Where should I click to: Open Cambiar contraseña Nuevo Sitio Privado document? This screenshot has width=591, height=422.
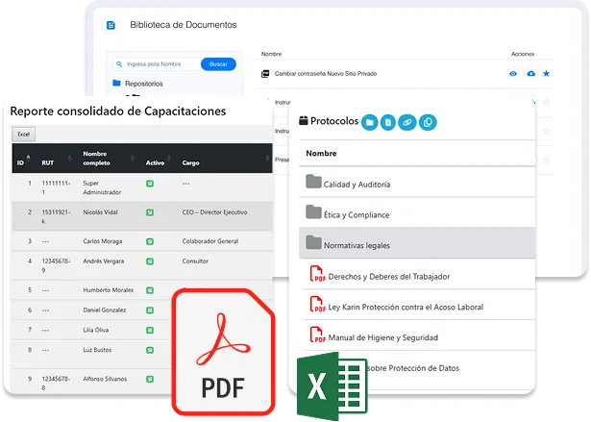click(326, 74)
